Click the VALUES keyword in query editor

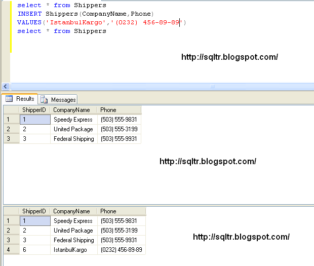(29, 22)
